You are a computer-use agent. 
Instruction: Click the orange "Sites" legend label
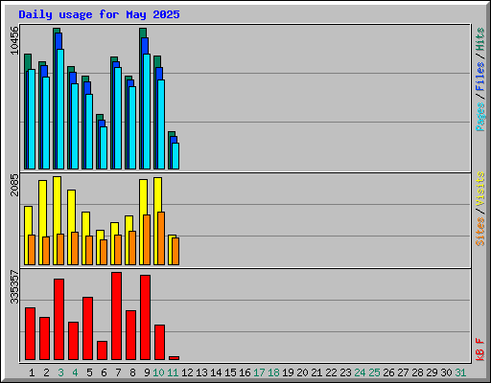pyautogui.click(x=480, y=232)
